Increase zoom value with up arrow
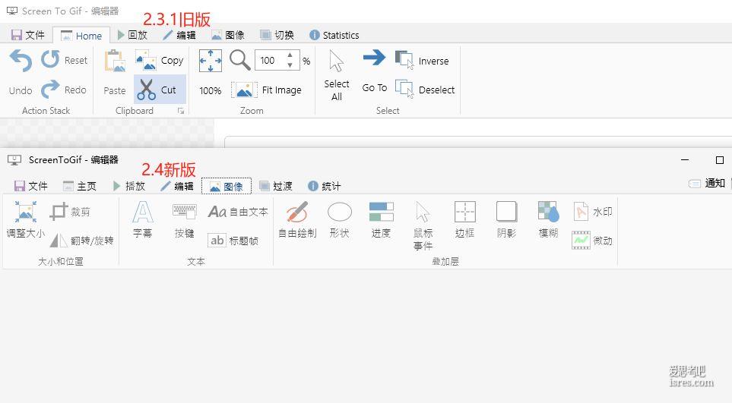This screenshot has height=403, width=732. 290,55
